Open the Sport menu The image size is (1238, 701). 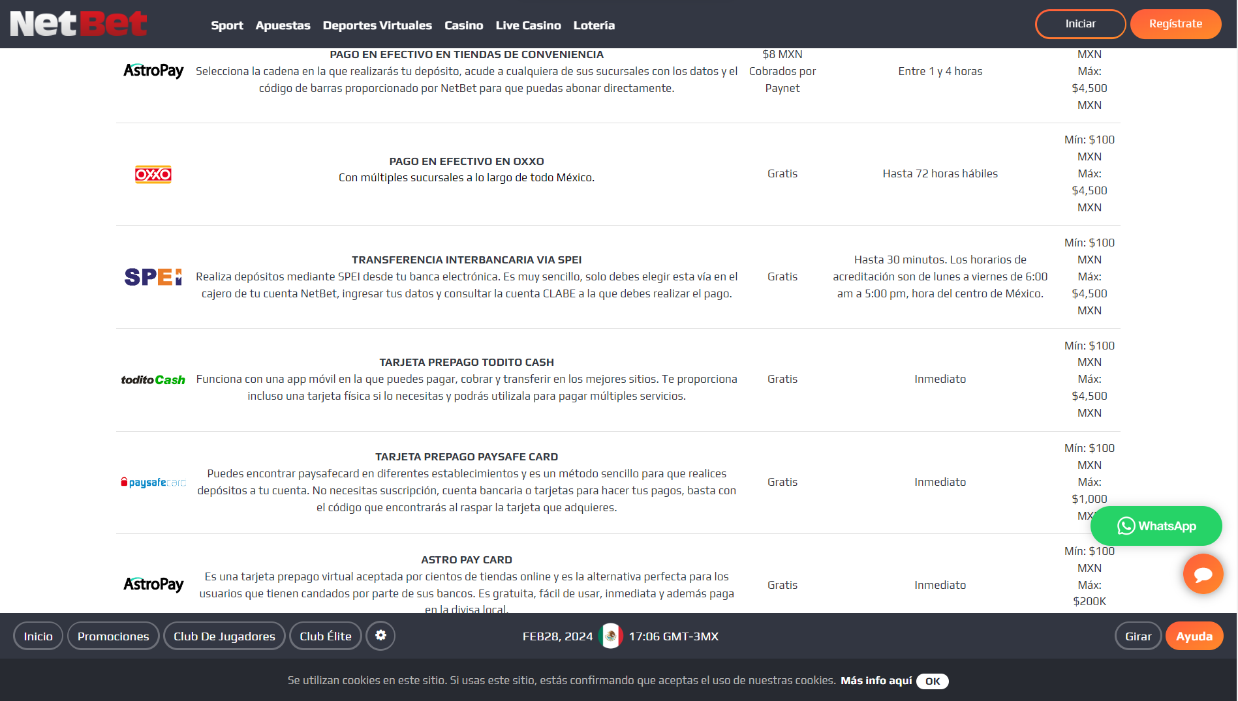tap(227, 25)
